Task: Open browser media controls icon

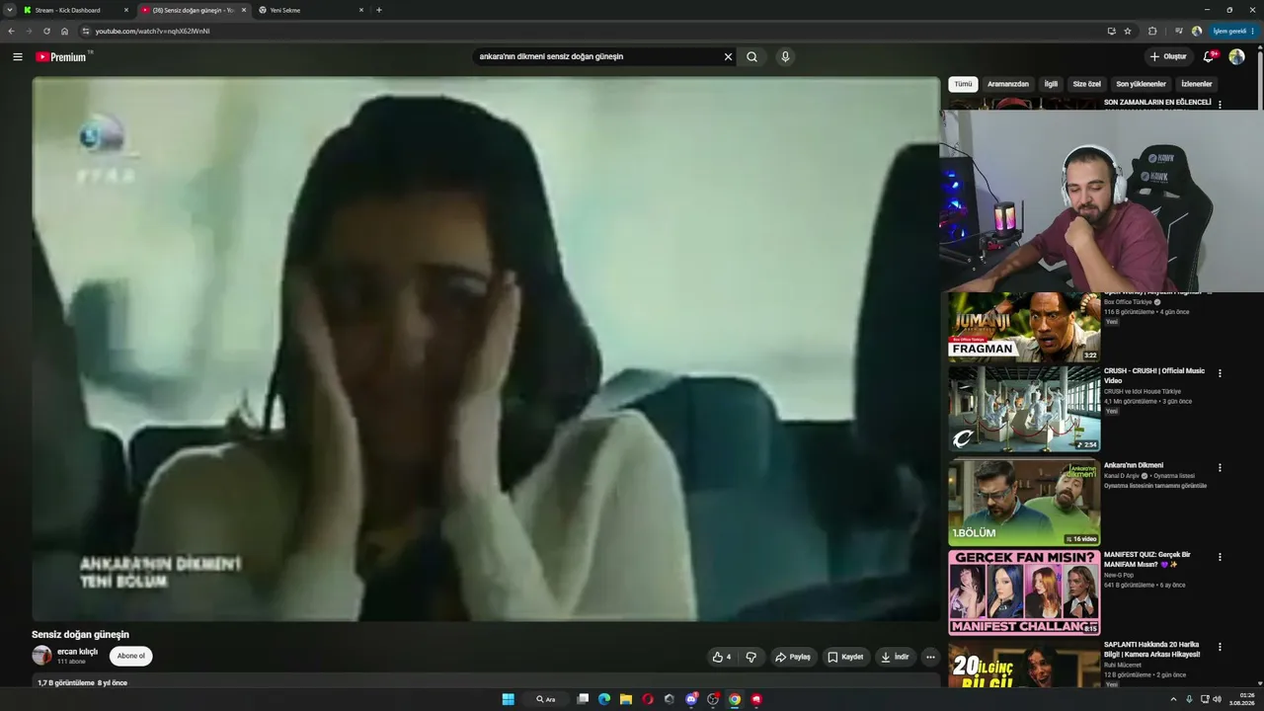Action: [x=1178, y=31]
